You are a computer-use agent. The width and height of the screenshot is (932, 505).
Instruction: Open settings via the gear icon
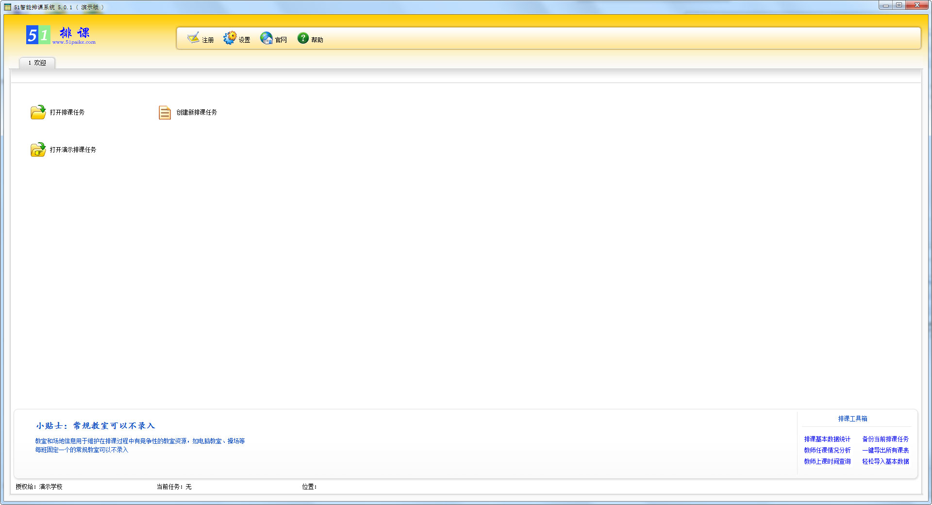[230, 38]
